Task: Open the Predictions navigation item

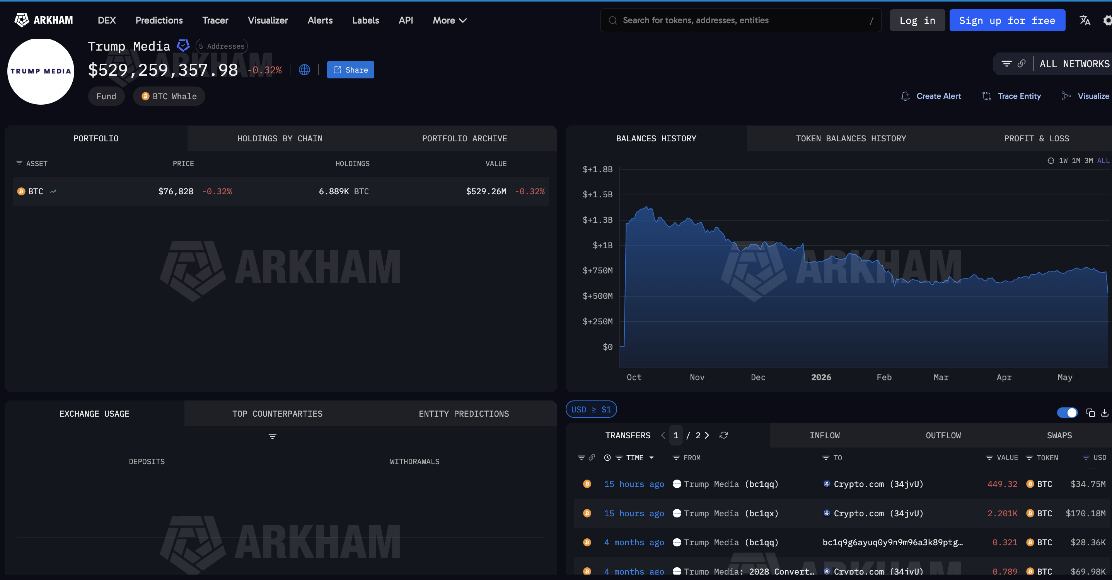Action: pos(159,20)
